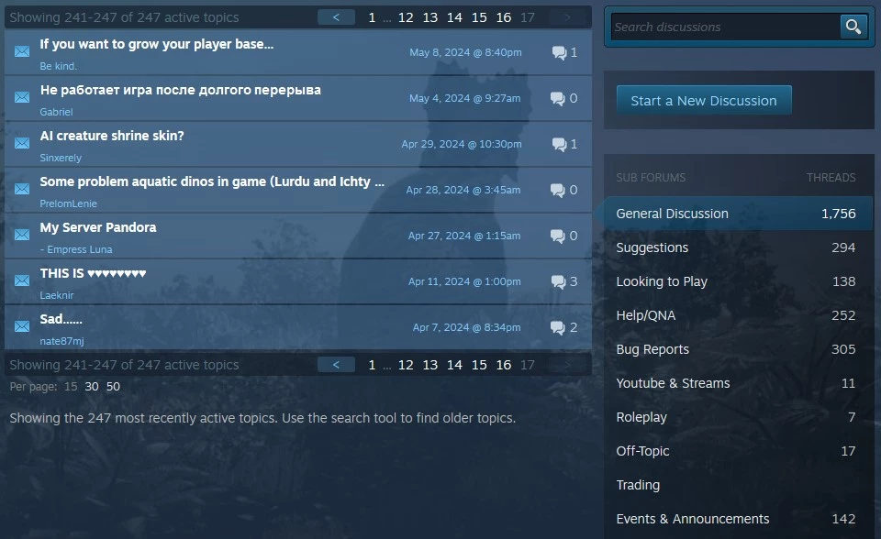Click envelope icon beside 'My Server Pandora'
The width and height of the screenshot is (881, 539).
click(x=22, y=235)
